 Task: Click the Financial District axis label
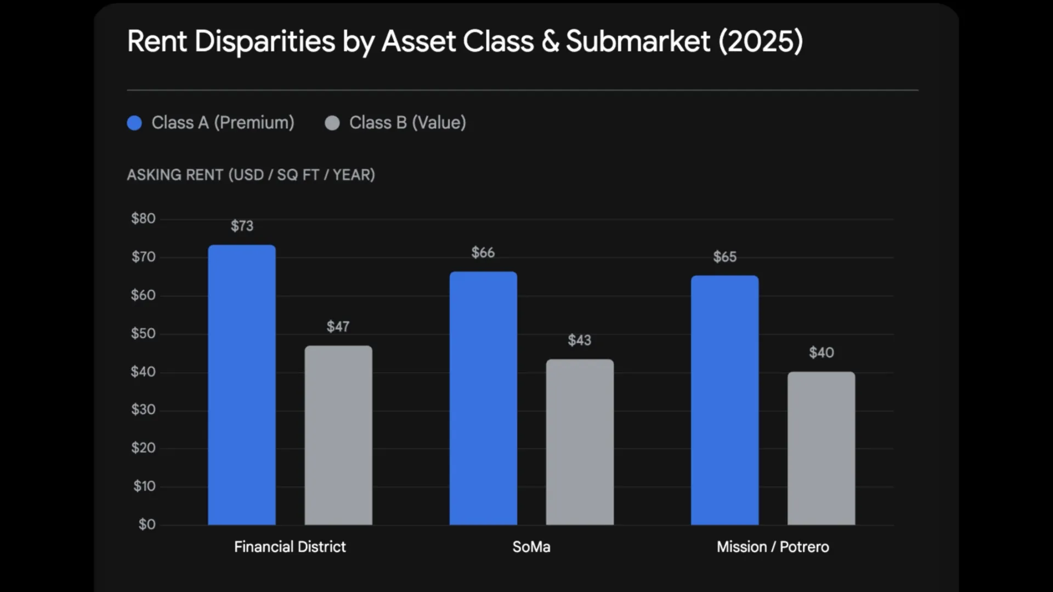point(290,547)
